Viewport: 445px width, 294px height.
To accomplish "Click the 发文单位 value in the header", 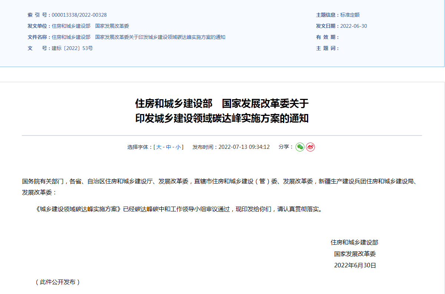I will pos(90,26).
